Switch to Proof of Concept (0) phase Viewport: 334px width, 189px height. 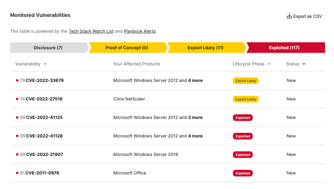(126, 48)
